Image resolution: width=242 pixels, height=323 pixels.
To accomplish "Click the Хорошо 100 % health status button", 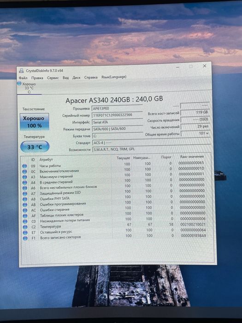I will [35, 122].
